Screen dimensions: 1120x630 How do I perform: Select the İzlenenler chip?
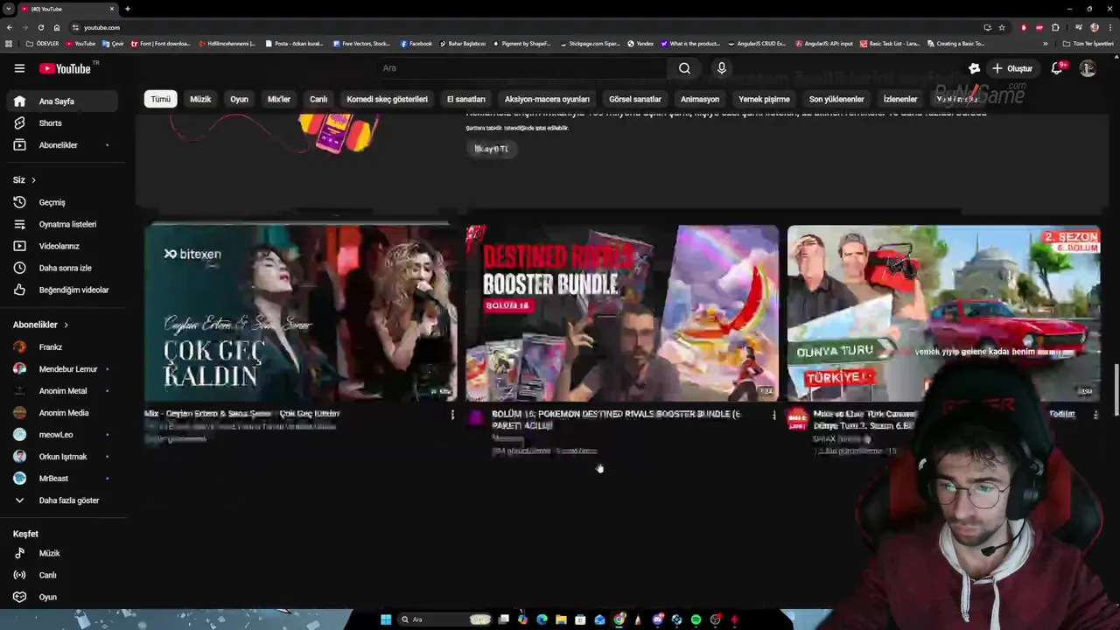tap(900, 99)
